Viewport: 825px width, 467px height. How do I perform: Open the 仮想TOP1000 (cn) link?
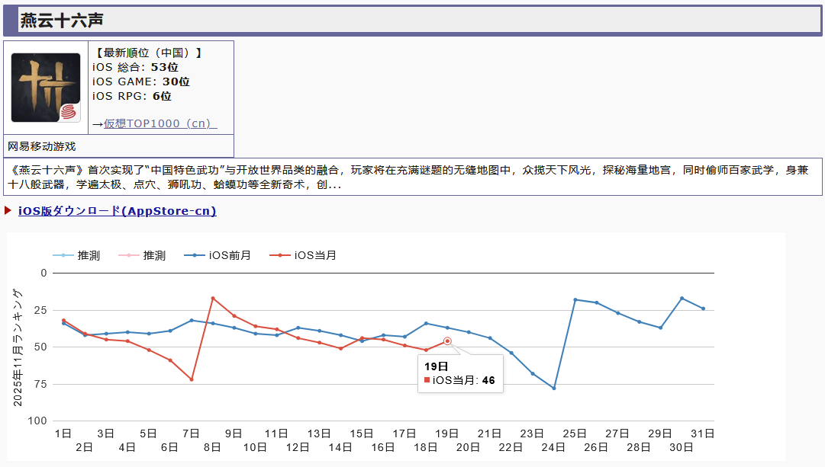[x=160, y=123]
